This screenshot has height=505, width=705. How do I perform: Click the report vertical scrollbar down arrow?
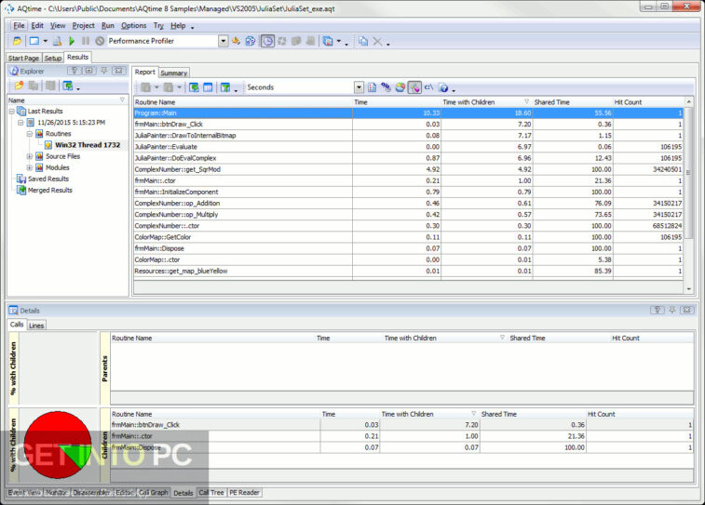pos(689,289)
